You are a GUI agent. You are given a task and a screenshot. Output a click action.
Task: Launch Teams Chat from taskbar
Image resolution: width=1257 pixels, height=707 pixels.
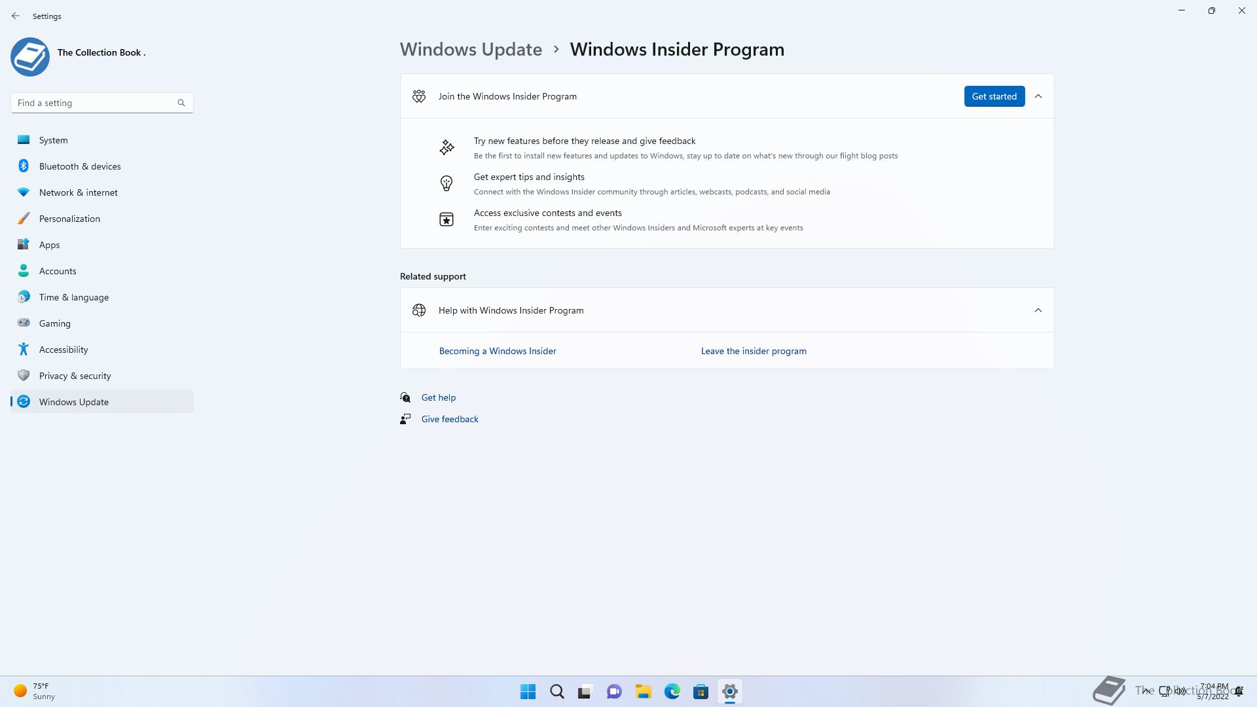[x=614, y=691]
